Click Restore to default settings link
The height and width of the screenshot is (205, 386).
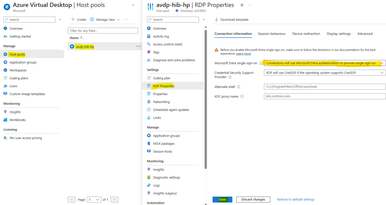296,199
